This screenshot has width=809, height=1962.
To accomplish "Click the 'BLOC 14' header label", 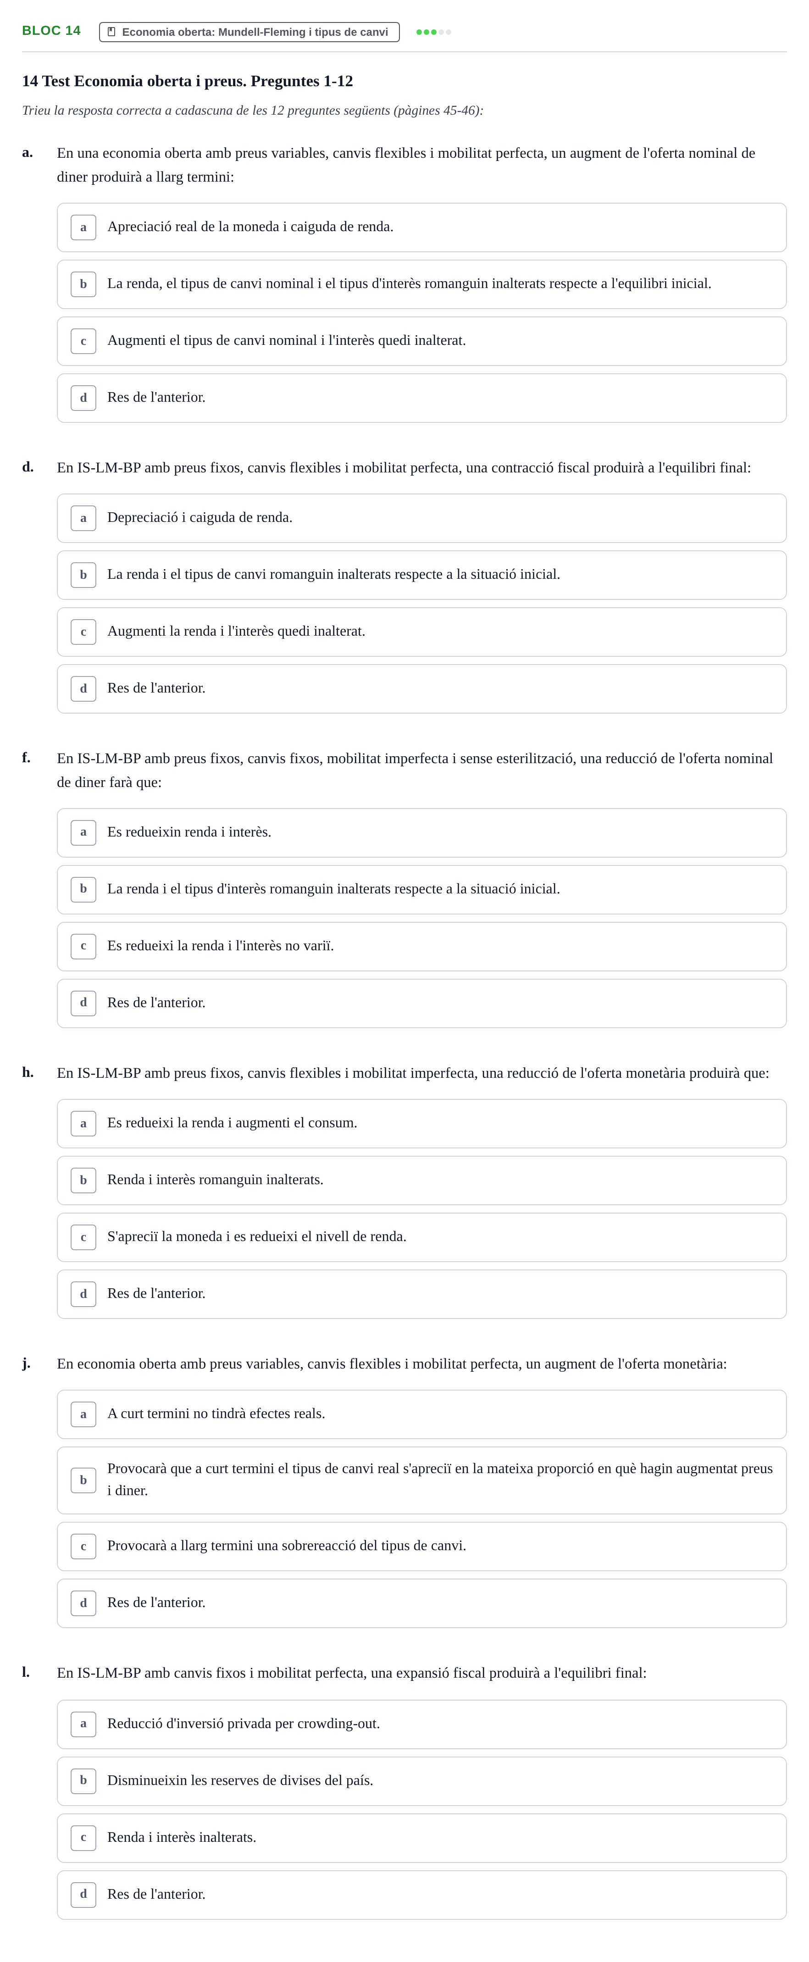I will (x=51, y=30).
